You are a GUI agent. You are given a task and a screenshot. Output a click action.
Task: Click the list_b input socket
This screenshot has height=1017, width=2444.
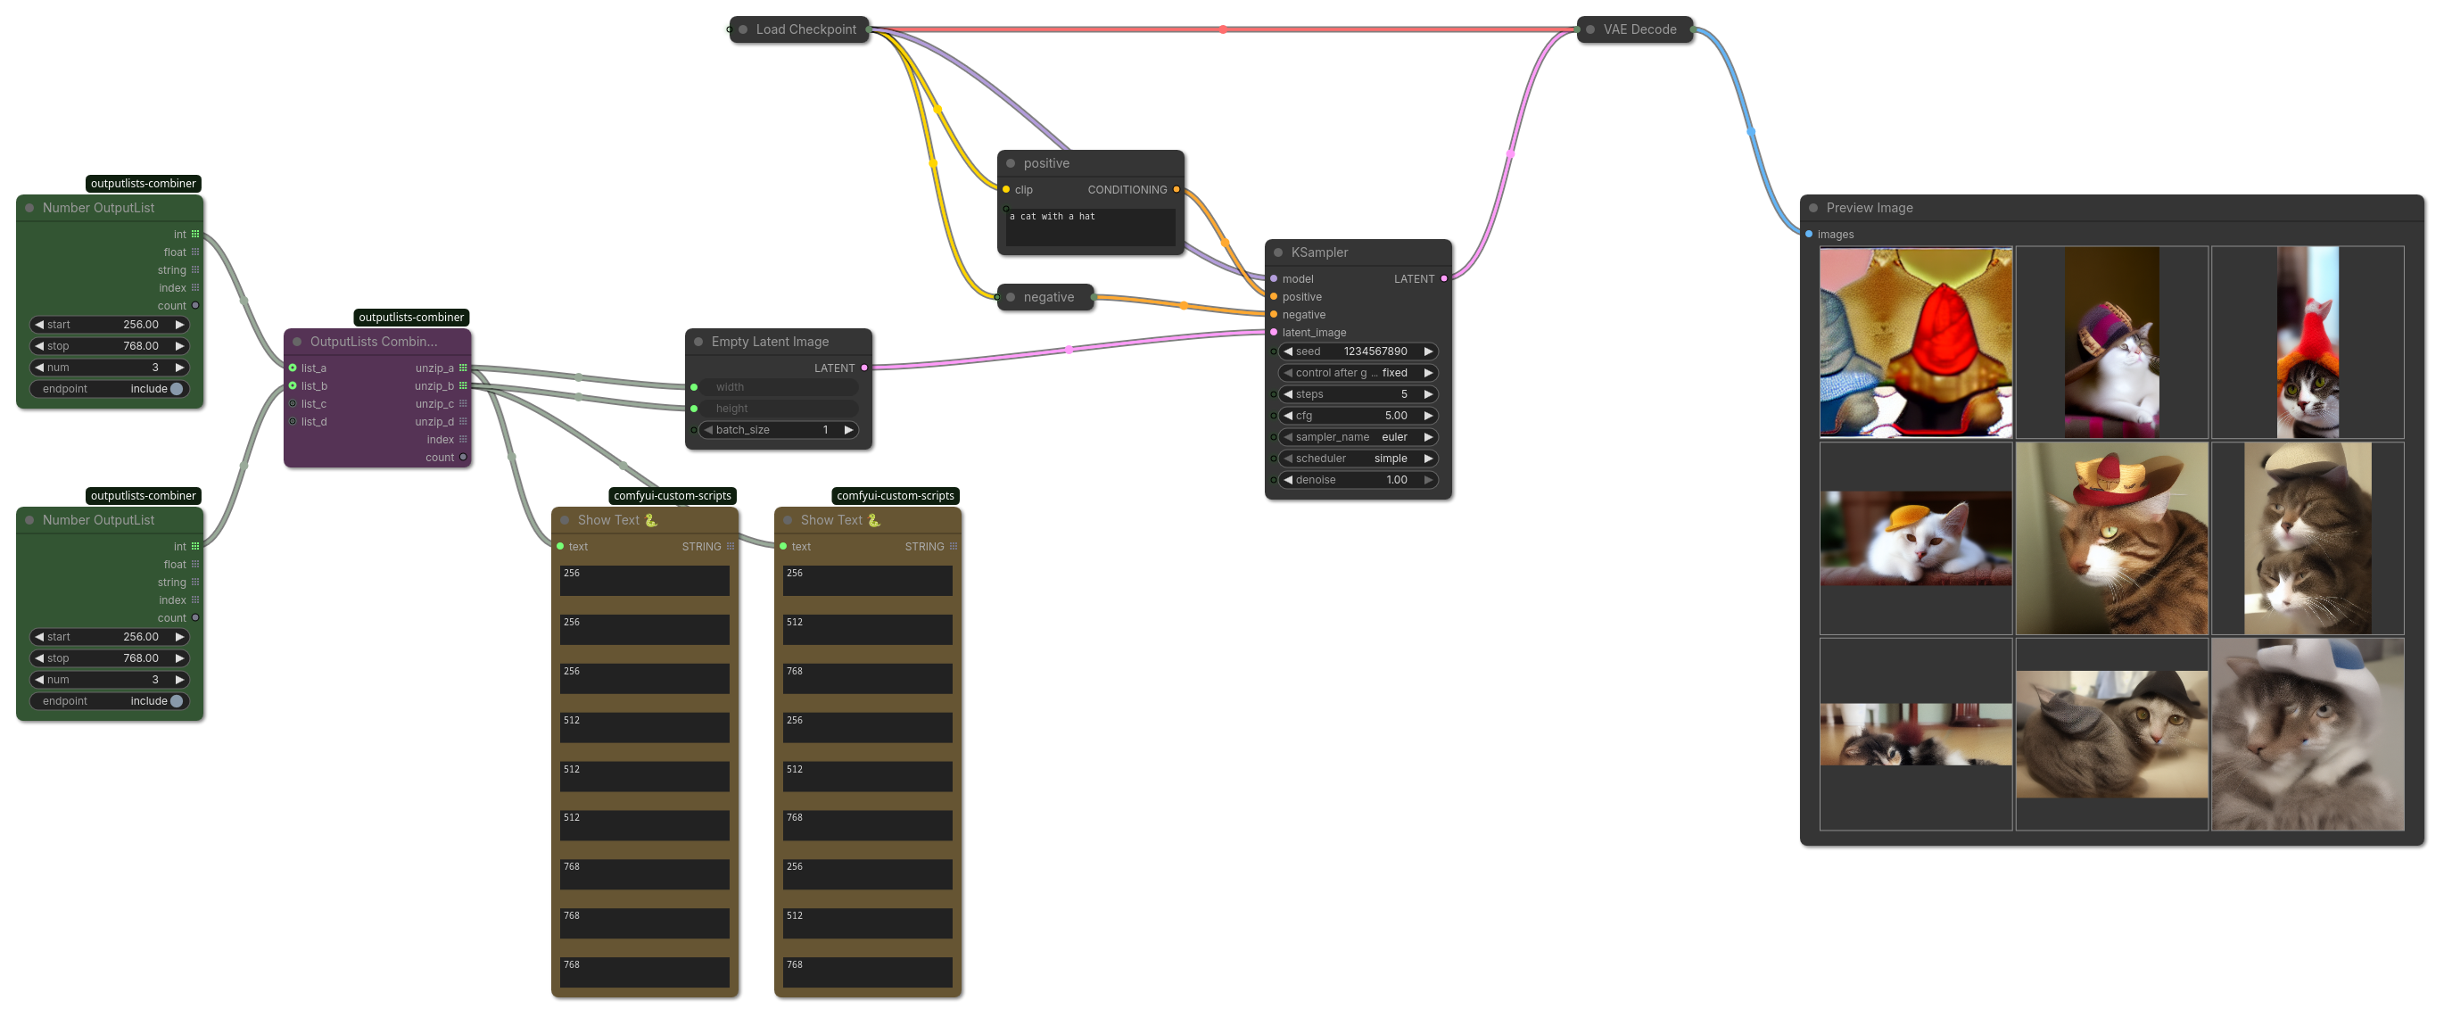click(293, 386)
